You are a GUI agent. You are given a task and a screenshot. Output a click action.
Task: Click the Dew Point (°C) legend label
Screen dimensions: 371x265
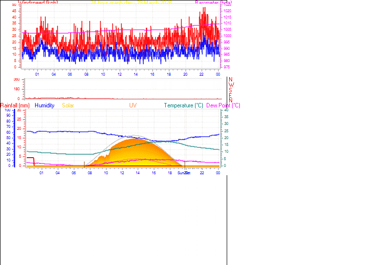point(223,105)
